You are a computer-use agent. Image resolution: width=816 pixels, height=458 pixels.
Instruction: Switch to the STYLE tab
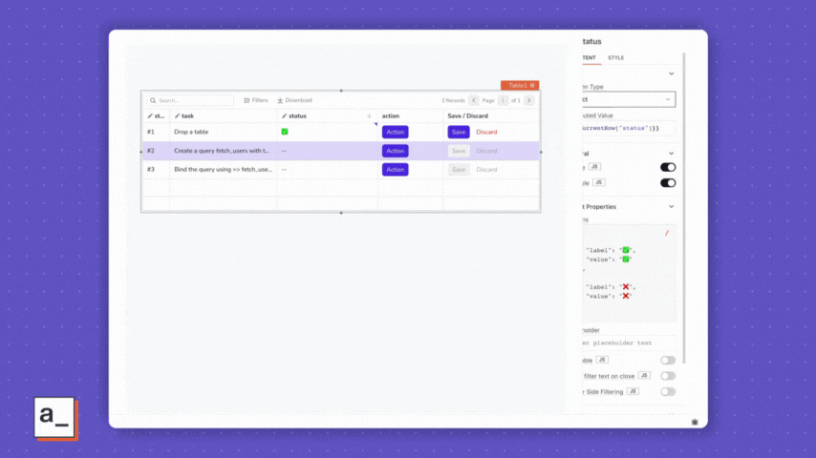(616, 57)
